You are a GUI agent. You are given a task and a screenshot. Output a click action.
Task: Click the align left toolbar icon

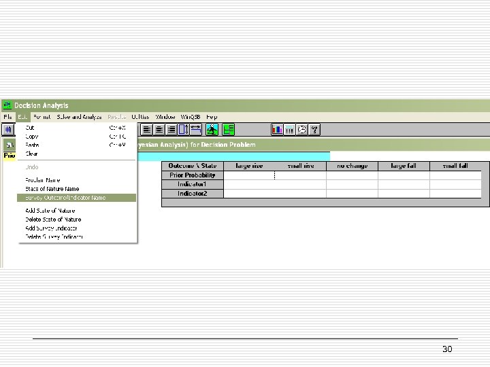coord(147,130)
